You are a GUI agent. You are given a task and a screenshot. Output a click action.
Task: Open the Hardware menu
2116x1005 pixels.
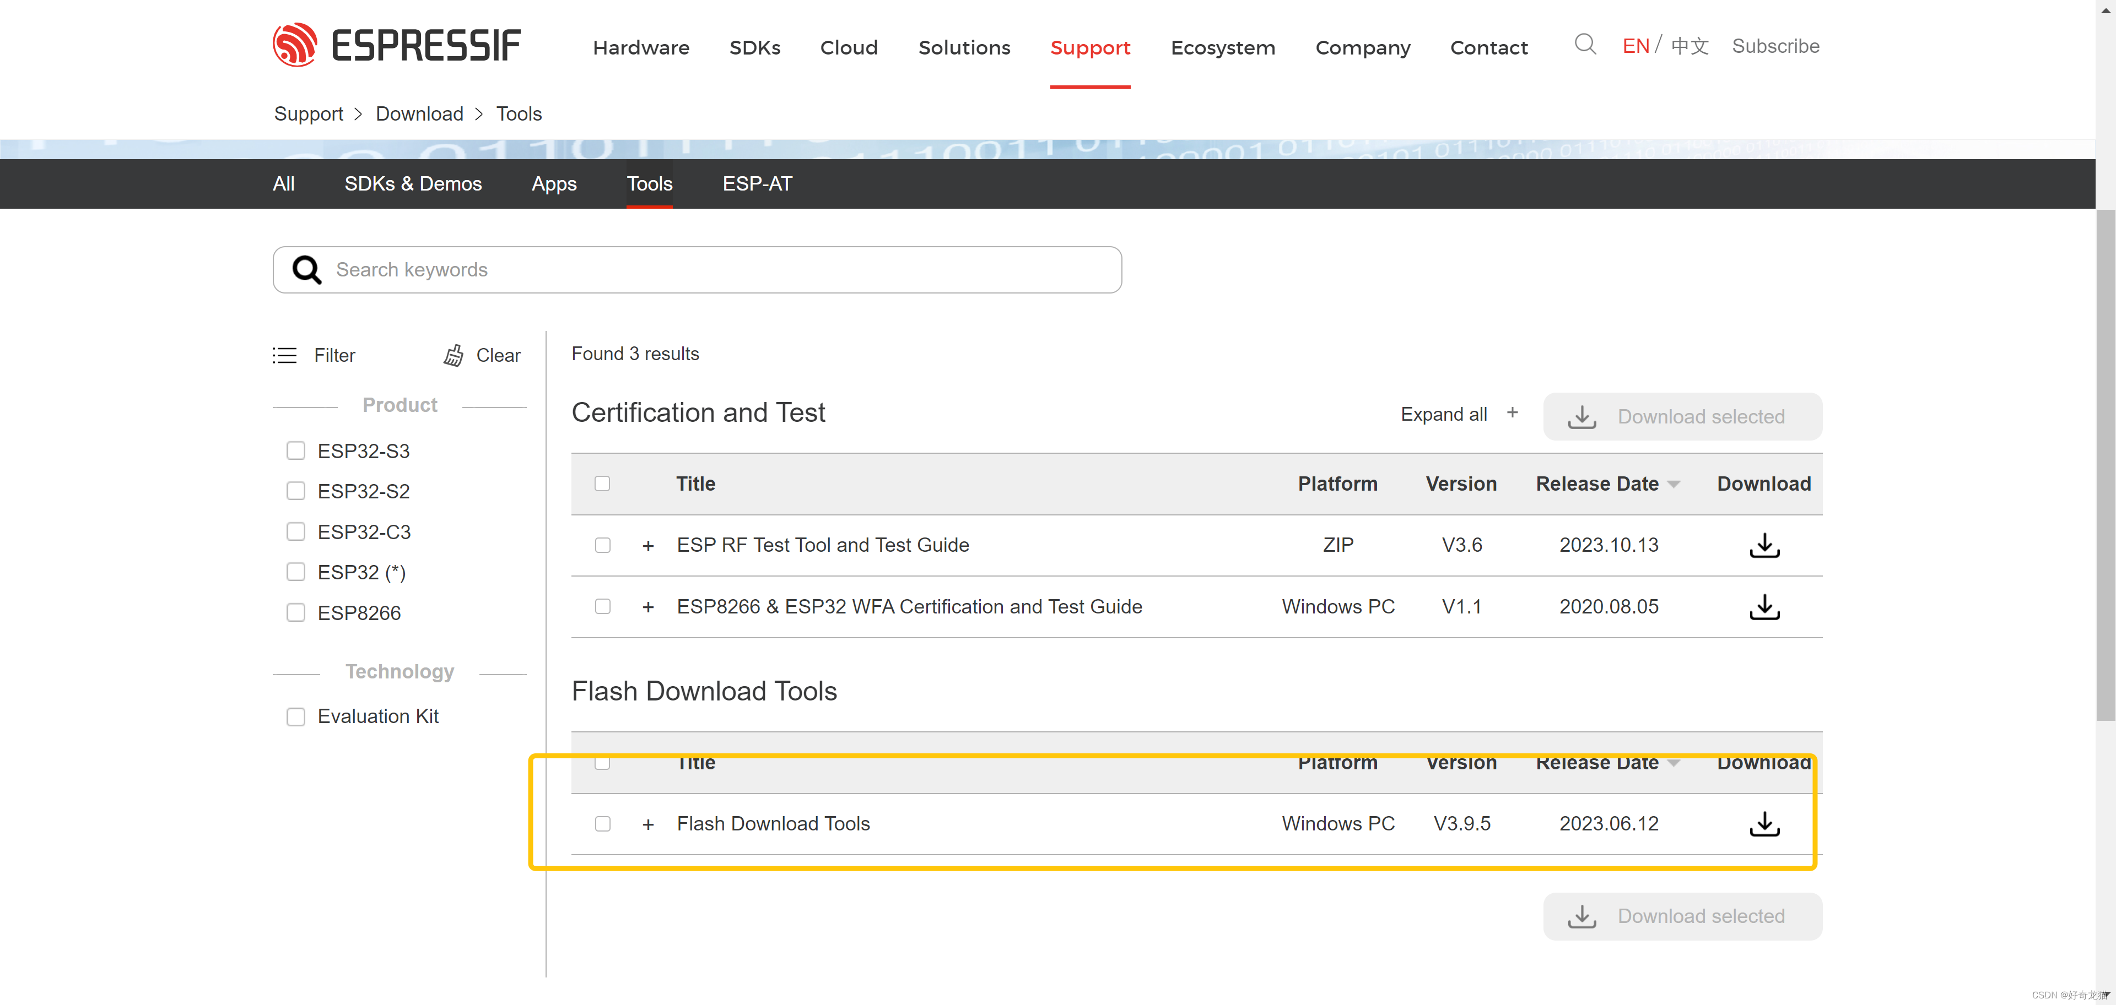(x=641, y=47)
